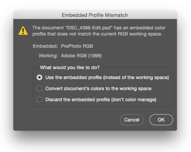
Task: Click the 'Working:' field label
Action: point(48,56)
